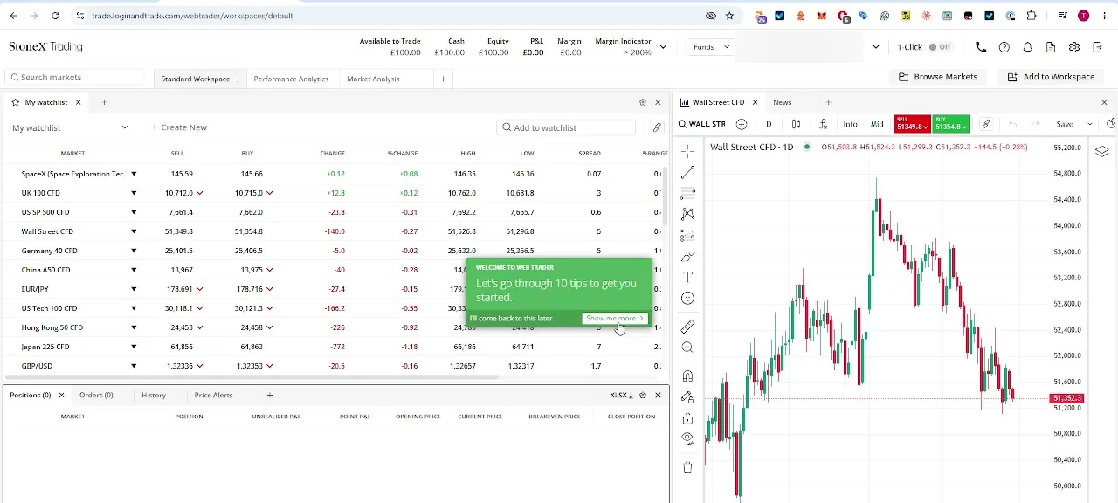Reload the browser page
The image size is (1118, 503).
(55, 16)
